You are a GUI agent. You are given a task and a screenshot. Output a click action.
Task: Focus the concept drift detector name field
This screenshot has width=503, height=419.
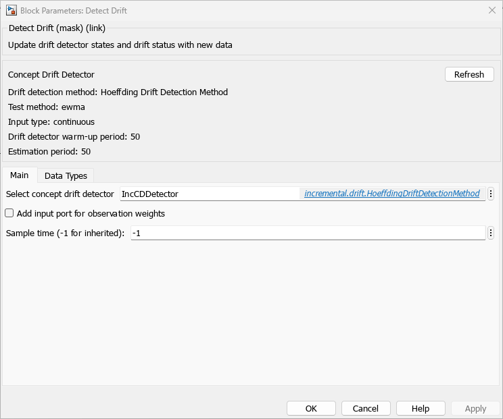[x=210, y=194]
